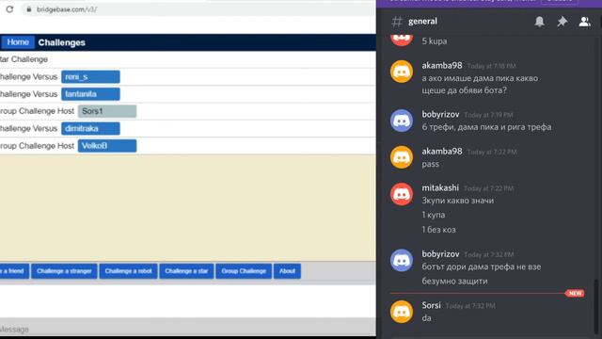Click mitakashi's red avatar
The width and height of the screenshot is (602, 339).
tap(402, 194)
